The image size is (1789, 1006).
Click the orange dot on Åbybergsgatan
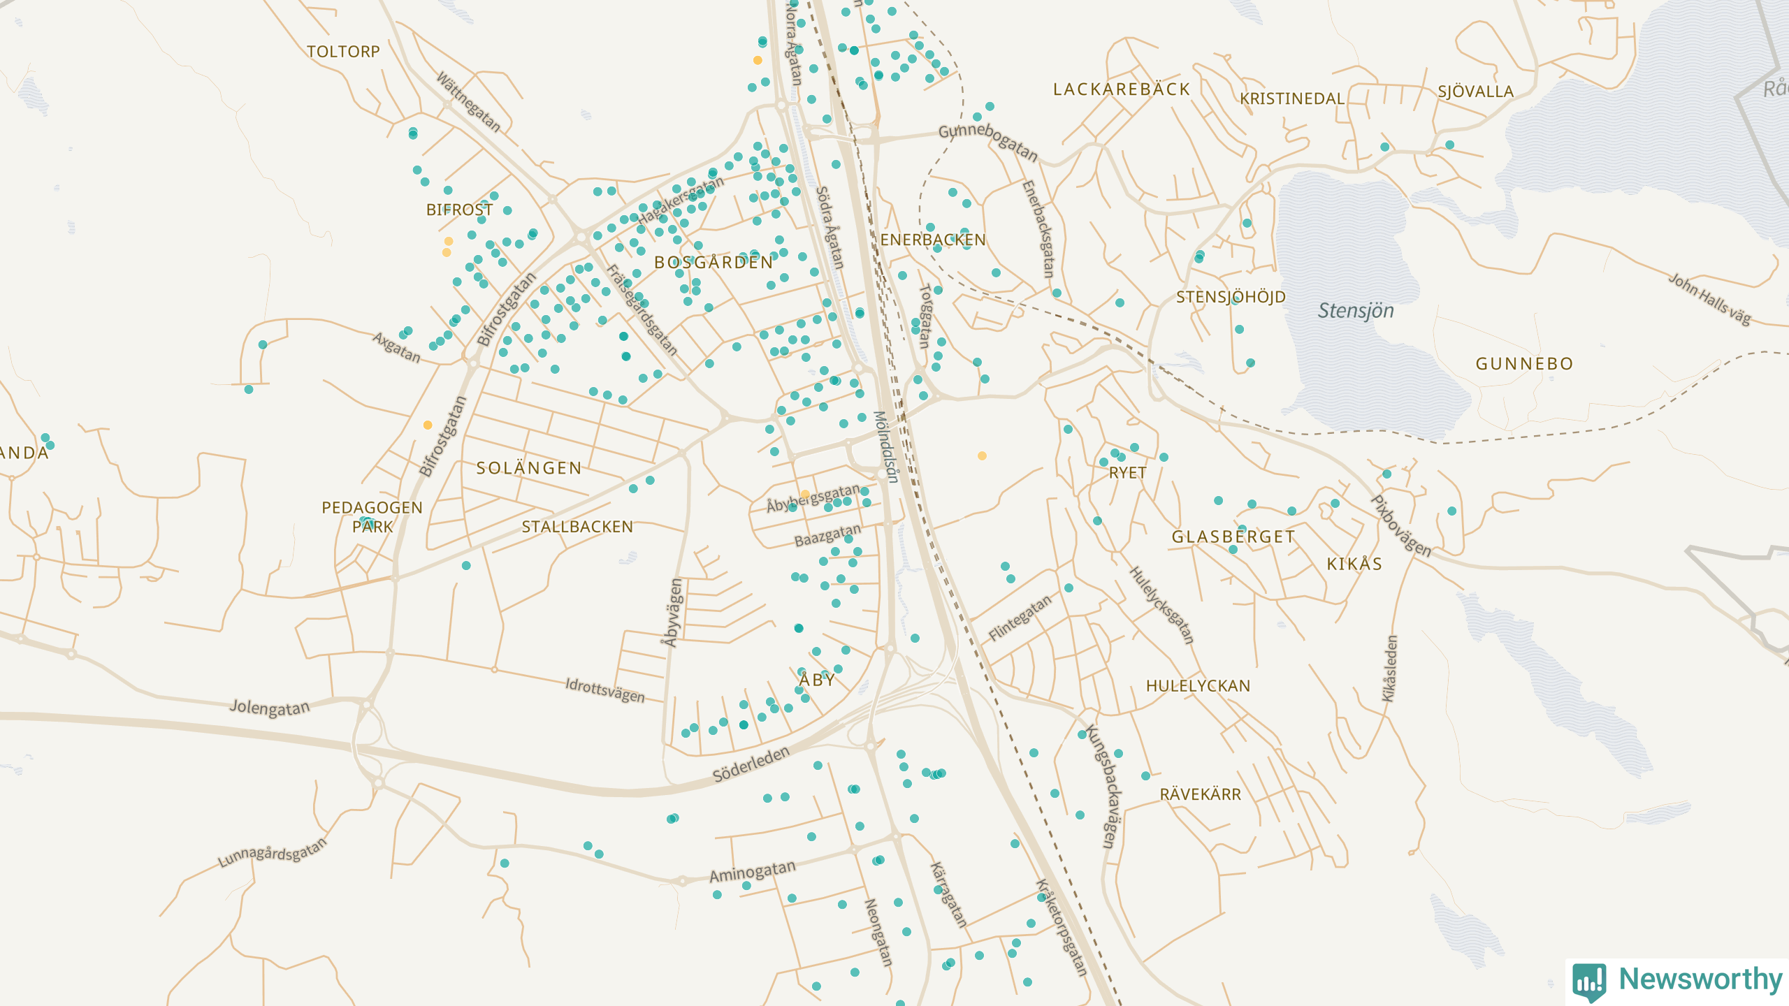coord(805,494)
